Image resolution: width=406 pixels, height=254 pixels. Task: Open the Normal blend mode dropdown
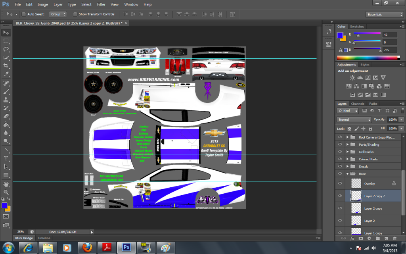[x=354, y=119]
